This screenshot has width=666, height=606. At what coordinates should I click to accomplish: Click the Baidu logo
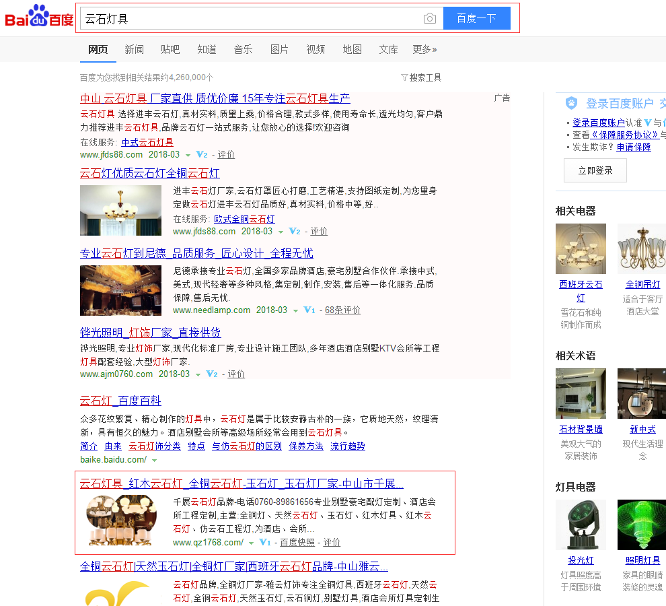tap(39, 18)
